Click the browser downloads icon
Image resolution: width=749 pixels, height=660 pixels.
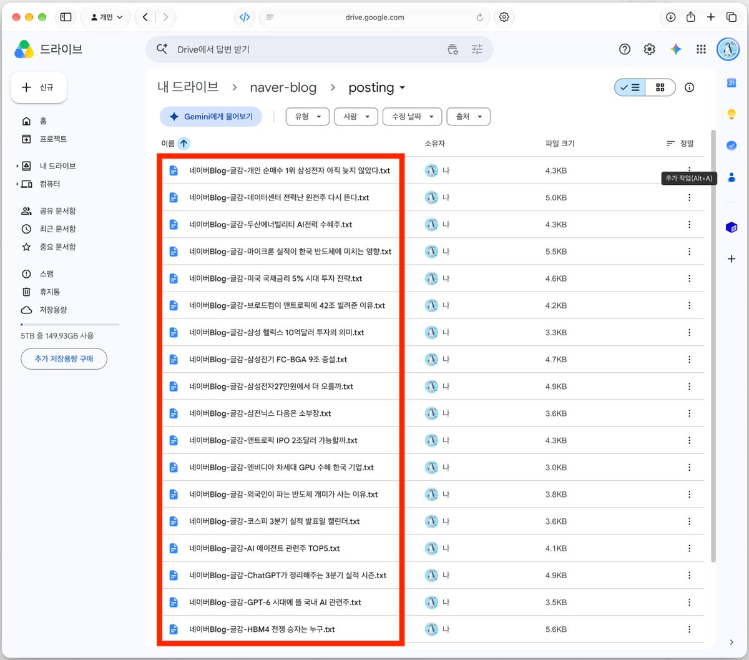click(x=670, y=17)
